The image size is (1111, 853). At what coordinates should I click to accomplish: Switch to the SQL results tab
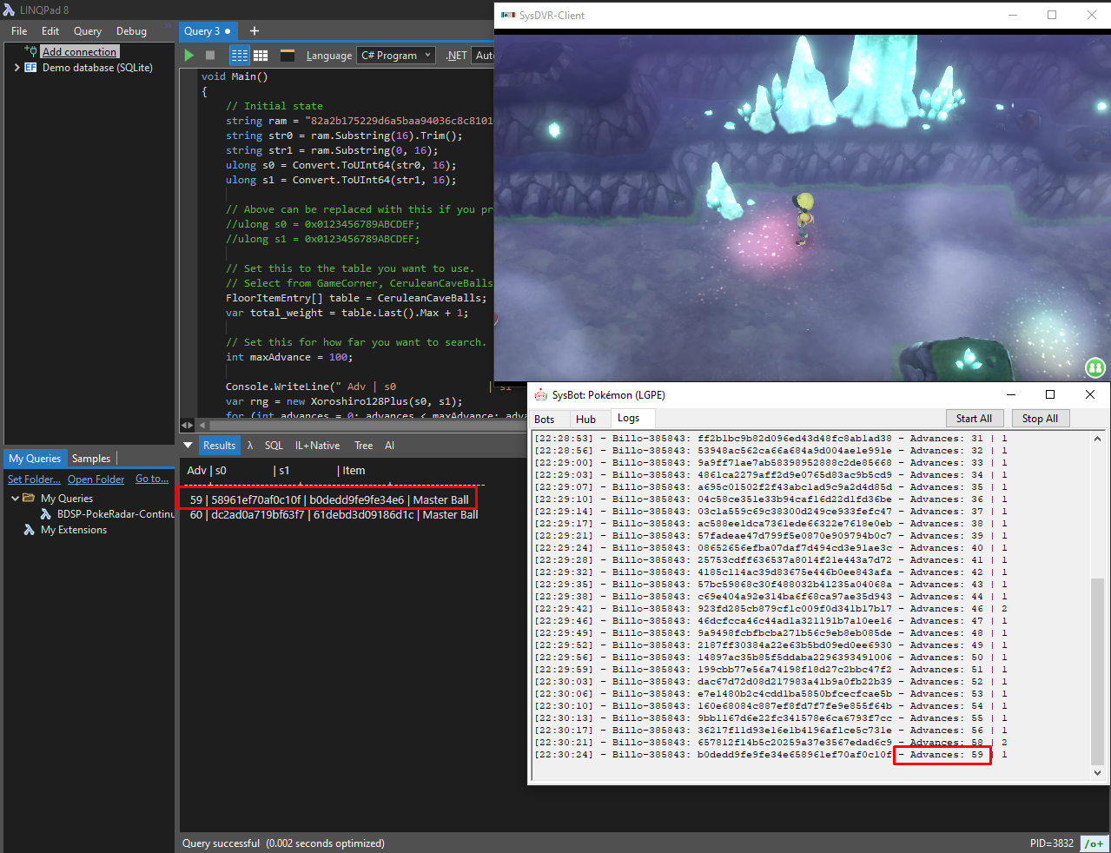pos(274,445)
